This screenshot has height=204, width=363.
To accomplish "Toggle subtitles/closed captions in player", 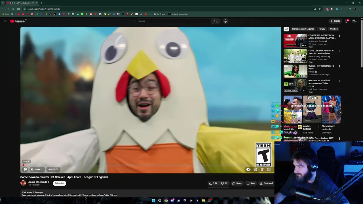I will tap(255, 169).
